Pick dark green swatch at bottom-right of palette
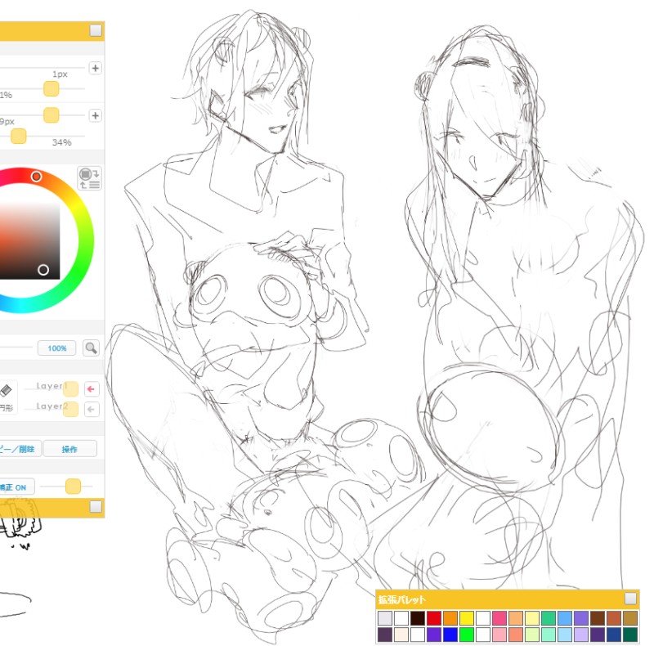Image resolution: width=654 pixels, height=646 pixels. coord(629,635)
